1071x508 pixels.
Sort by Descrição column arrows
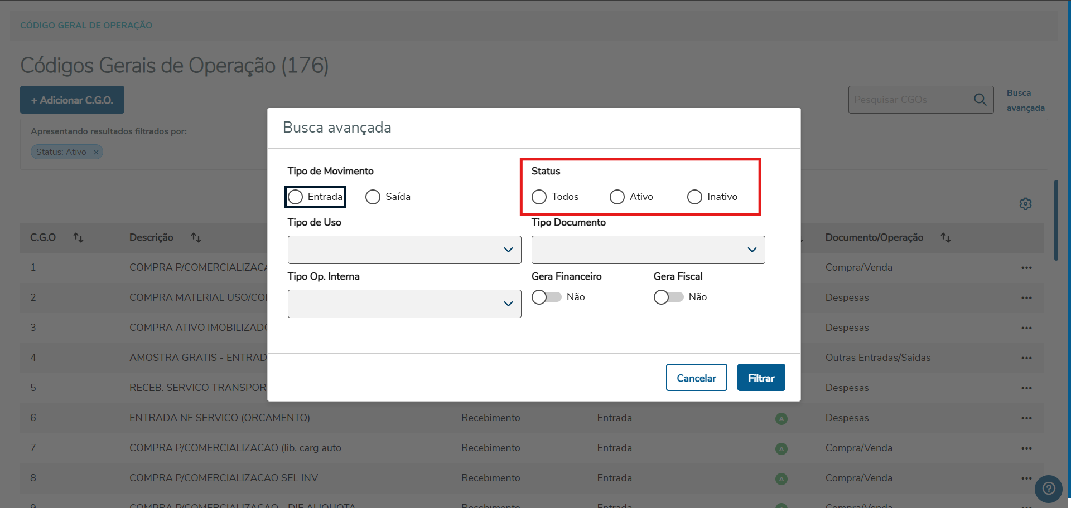[x=196, y=238]
